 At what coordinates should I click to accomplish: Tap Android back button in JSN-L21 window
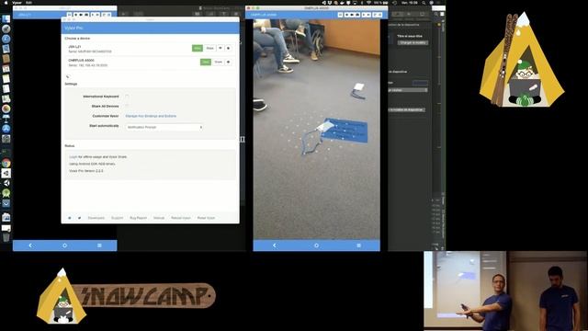click(x=30, y=245)
